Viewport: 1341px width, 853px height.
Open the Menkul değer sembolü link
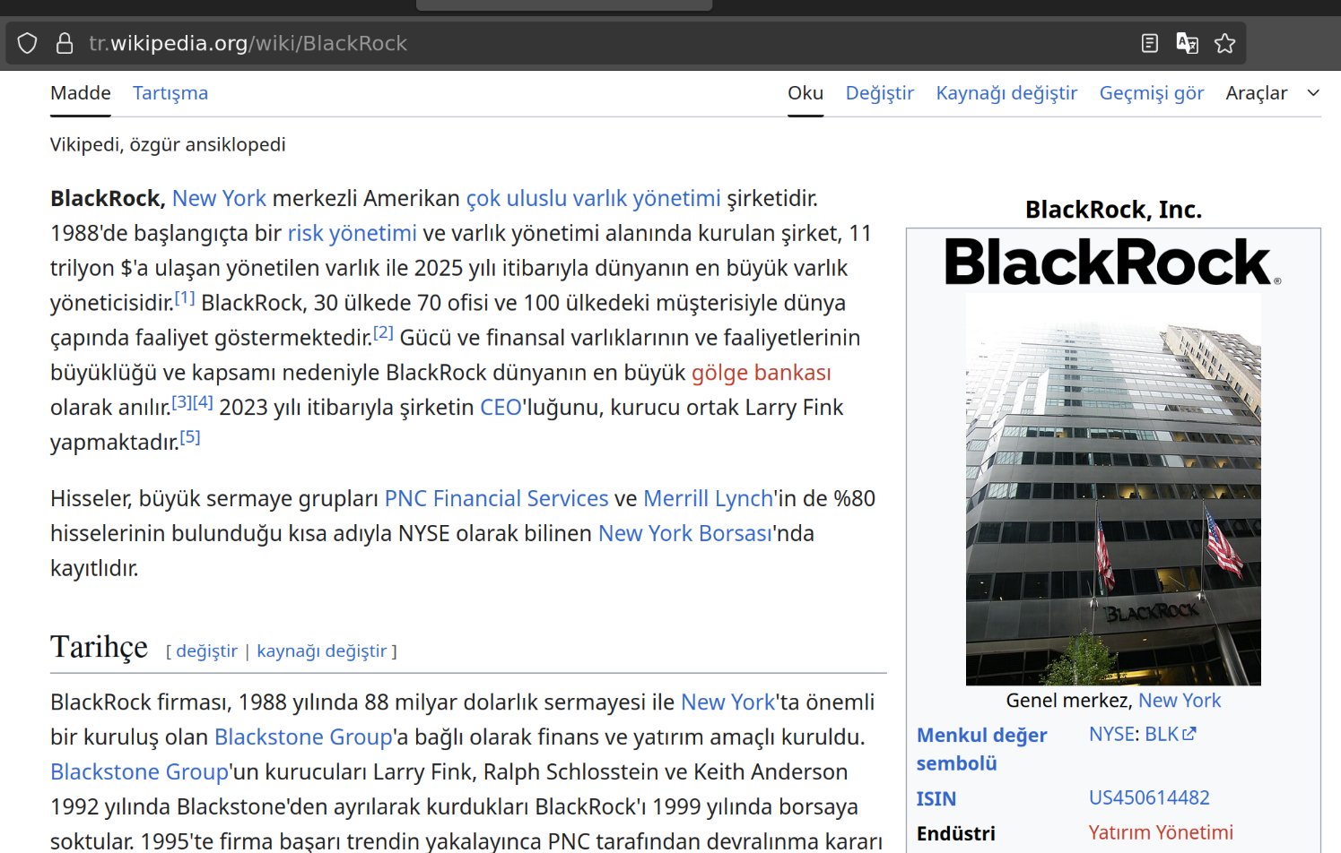coord(982,749)
